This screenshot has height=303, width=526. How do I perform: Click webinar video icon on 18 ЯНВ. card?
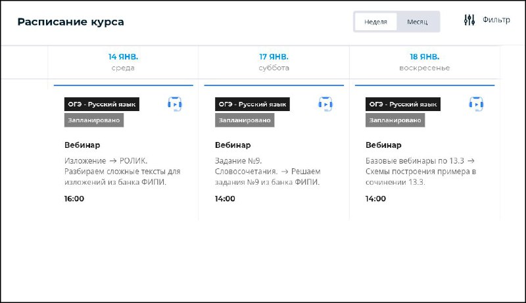[476, 103]
